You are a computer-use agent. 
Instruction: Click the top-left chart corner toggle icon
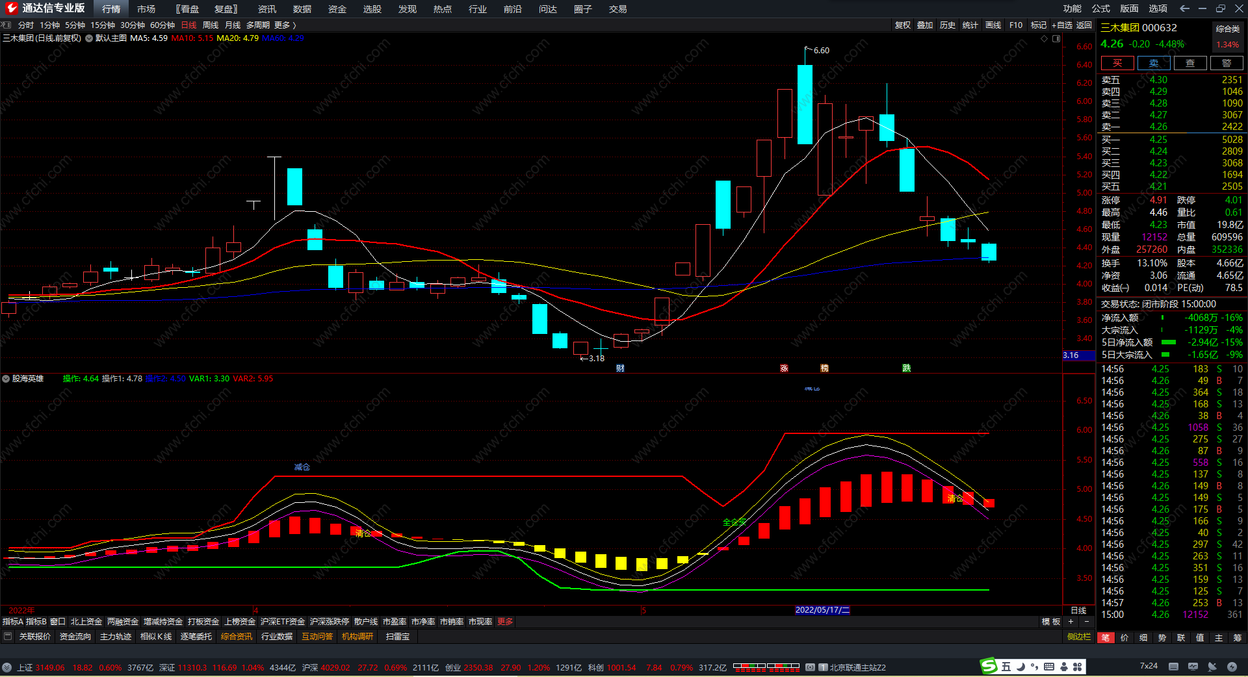coord(6,25)
